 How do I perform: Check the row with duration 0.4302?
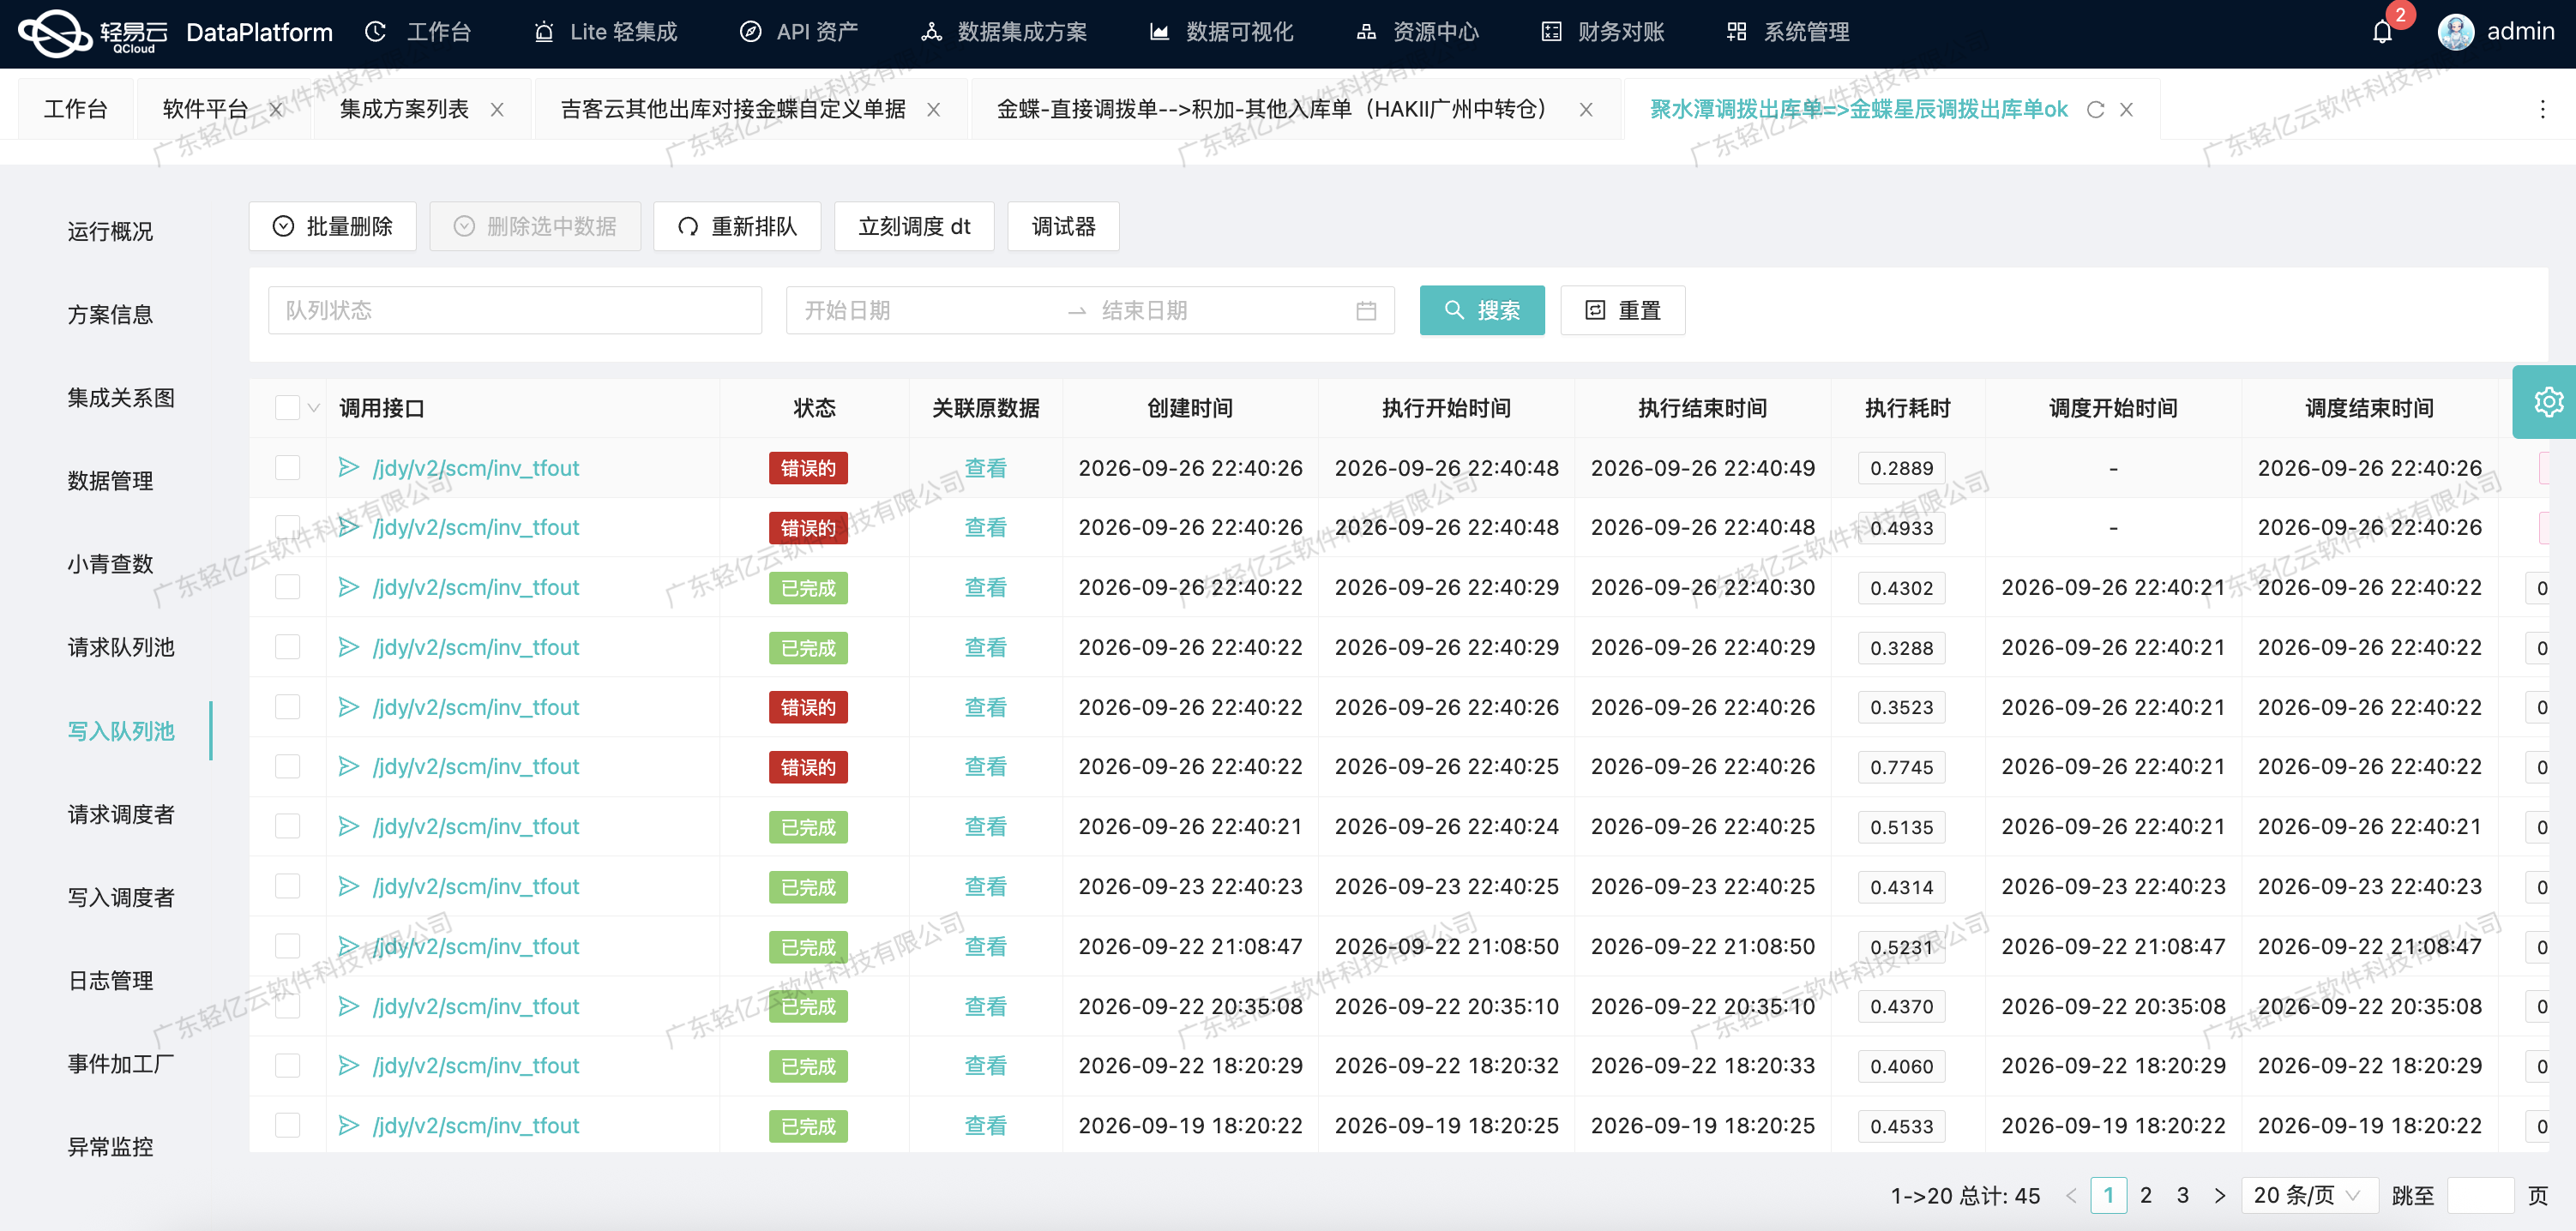pyautogui.click(x=288, y=587)
